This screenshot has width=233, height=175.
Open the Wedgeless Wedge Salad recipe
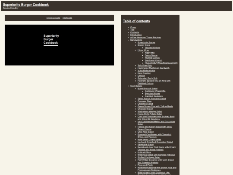click(x=150, y=111)
